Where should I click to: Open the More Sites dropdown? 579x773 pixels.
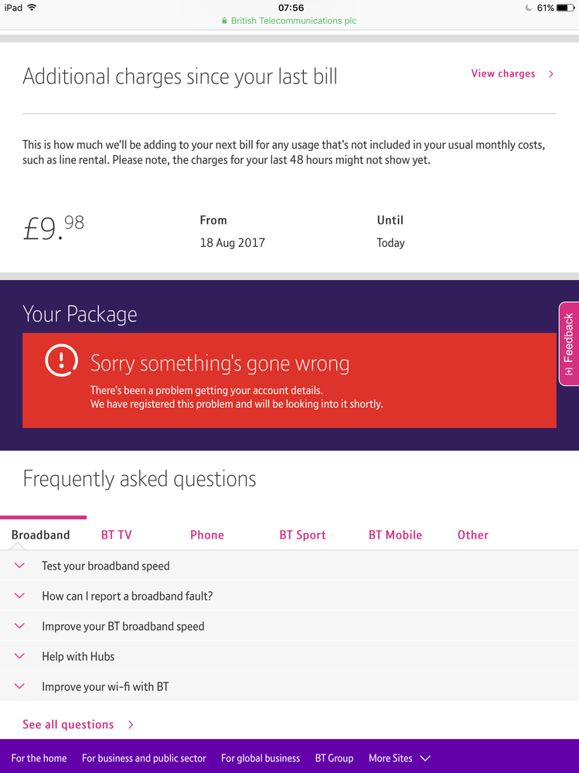pos(400,758)
